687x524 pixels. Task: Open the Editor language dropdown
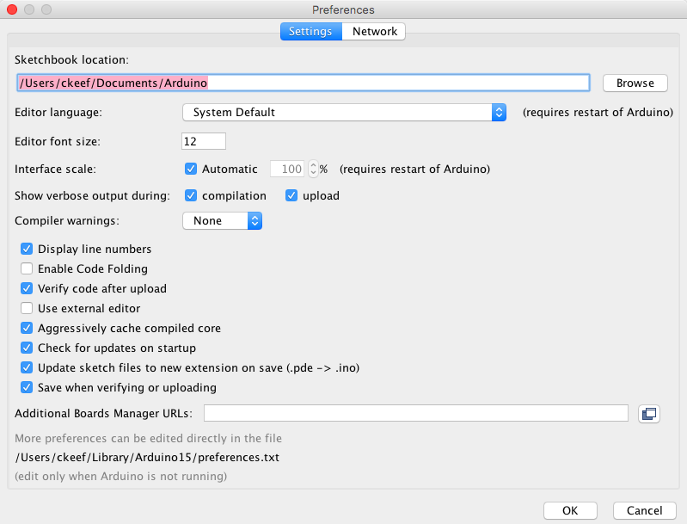[344, 112]
